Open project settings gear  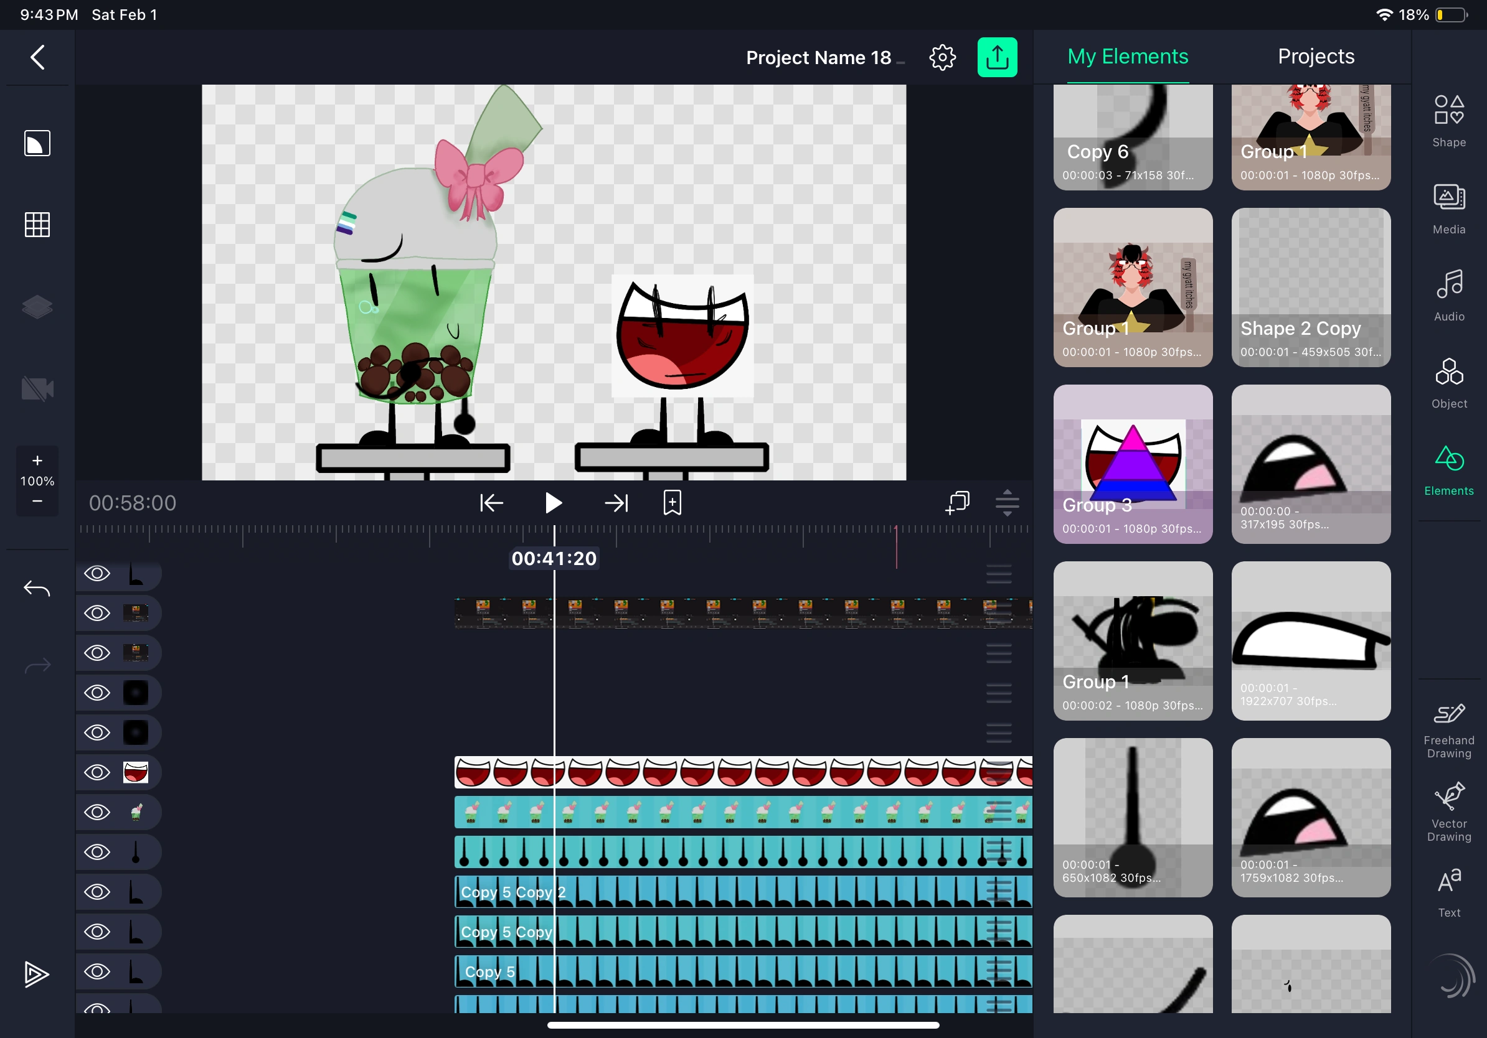pos(942,58)
